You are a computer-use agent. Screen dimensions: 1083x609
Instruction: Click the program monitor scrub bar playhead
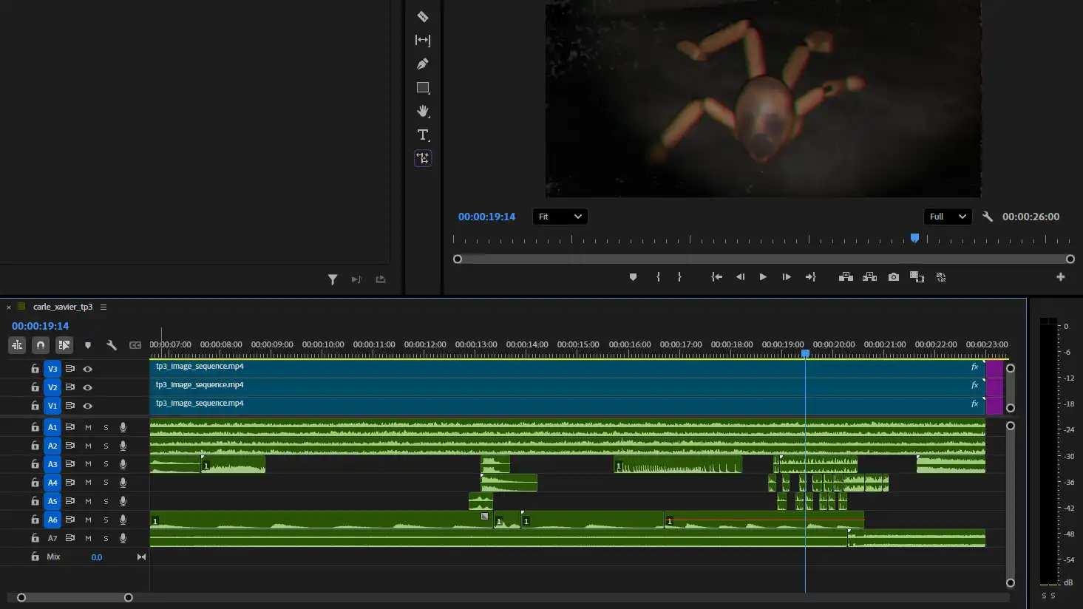pyautogui.click(x=914, y=238)
